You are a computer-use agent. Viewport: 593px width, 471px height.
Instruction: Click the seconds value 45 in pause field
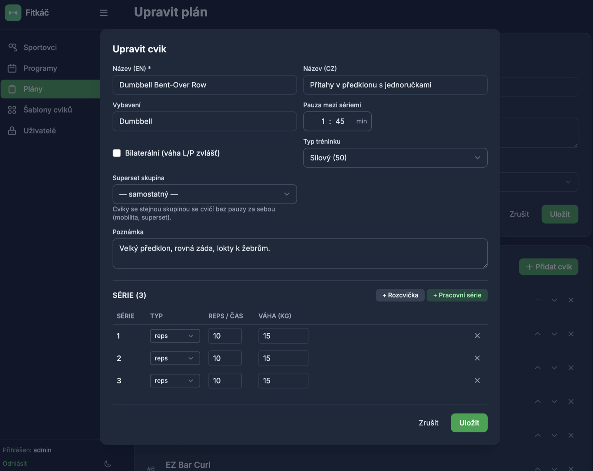pyautogui.click(x=340, y=121)
